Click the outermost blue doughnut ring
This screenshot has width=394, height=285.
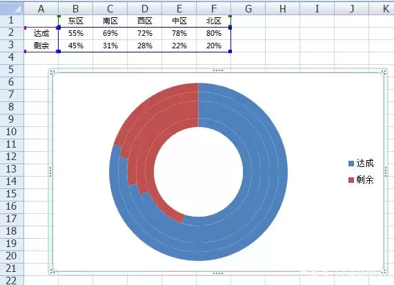(x=283, y=172)
